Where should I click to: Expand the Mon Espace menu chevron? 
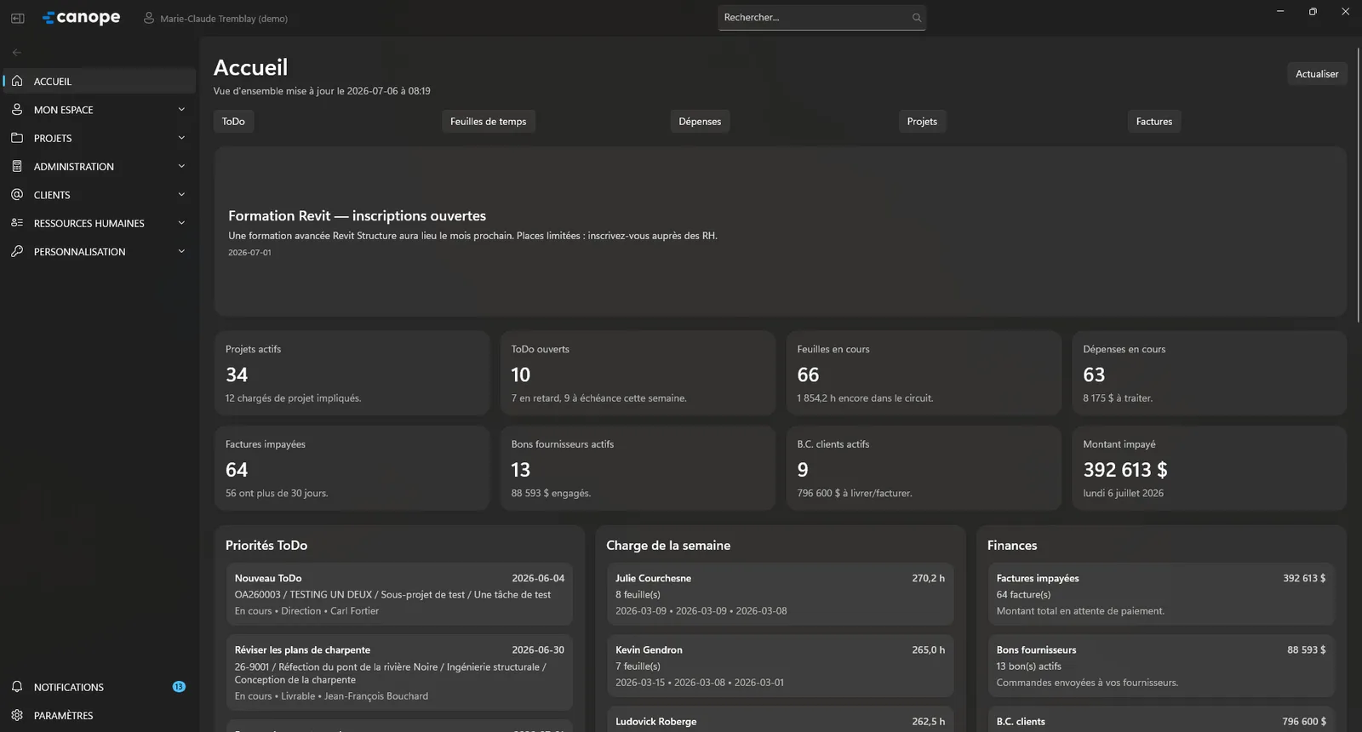click(181, 109)
